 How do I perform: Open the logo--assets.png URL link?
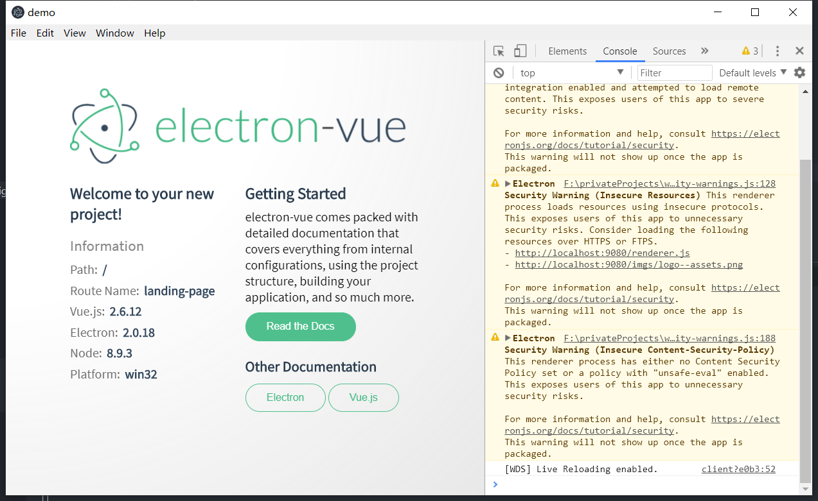tap(628, 265)
